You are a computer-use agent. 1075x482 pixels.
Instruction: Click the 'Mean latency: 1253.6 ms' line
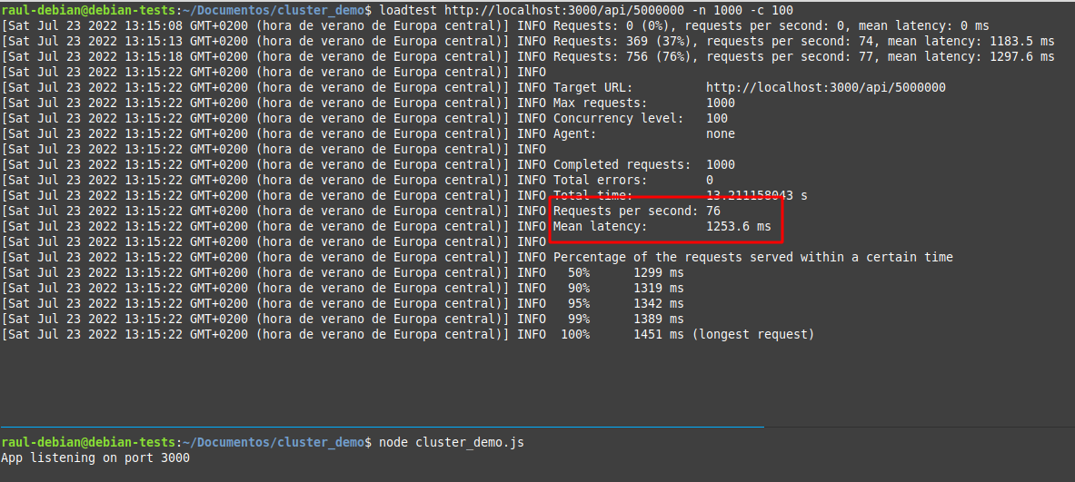point(662,226)
